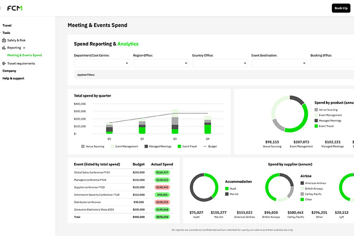Click the Budget line legend in quarter chart
Viewport: 354px width, 236px height.
[x=210, y=146]
